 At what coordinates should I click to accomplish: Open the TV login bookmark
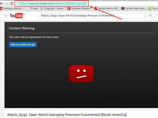click(x=34, y=8)
